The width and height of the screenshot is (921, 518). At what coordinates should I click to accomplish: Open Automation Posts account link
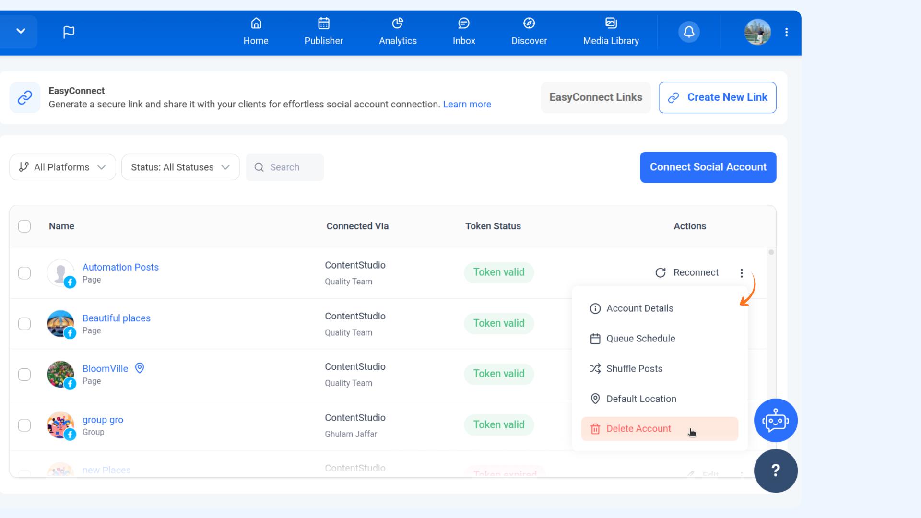120,267
